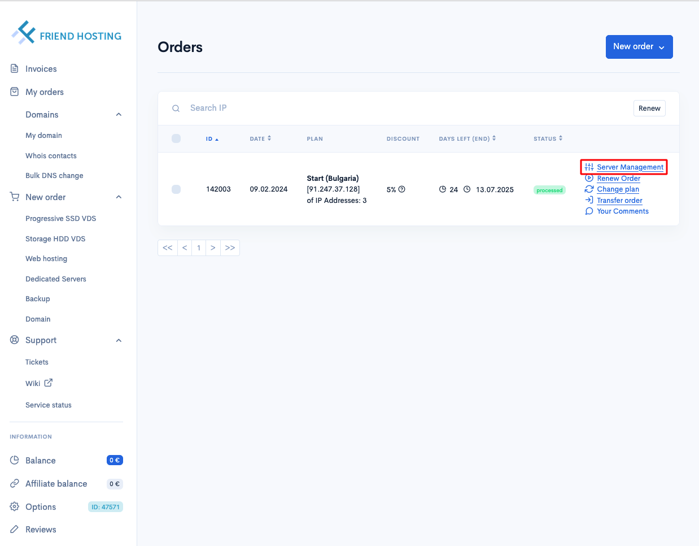Open Backup order option
The height and width of the screenshot is (546, 699).
38,299
